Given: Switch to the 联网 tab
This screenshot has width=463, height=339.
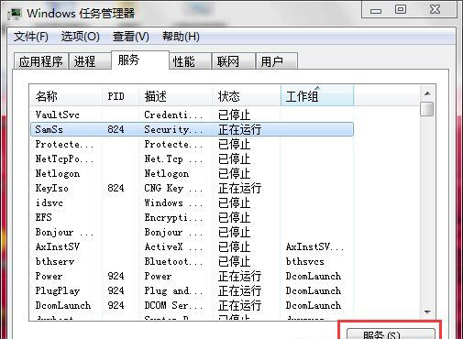Looking at the screenshot, I should 234,61.
